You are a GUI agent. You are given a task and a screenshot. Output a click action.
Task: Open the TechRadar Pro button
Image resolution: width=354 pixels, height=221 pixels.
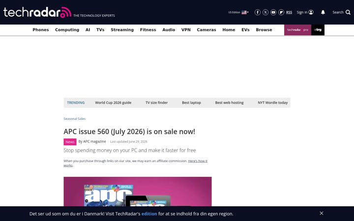click(297, 30)
